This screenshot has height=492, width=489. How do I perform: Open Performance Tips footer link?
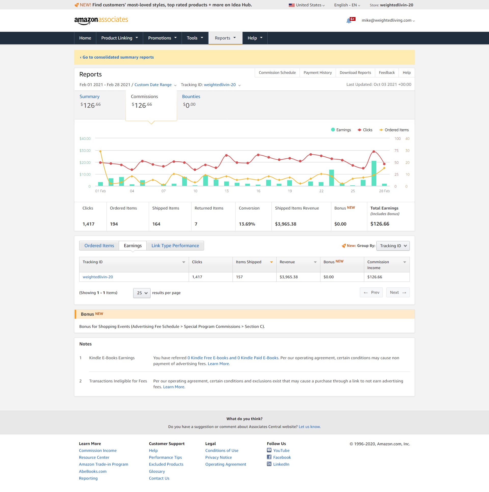coord(165,457)
